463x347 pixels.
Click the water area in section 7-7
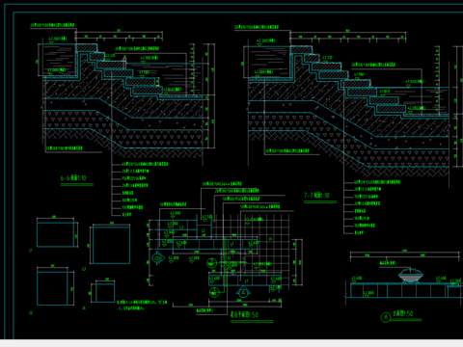[x=267, y=62]
